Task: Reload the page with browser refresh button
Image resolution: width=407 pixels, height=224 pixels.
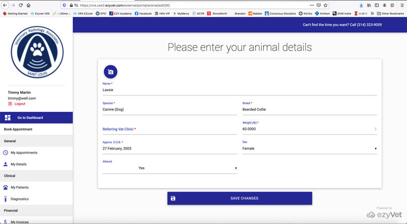Action: [21, 5]
